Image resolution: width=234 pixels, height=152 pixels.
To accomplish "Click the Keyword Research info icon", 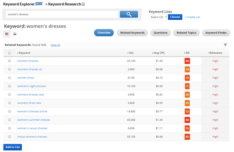I will click(83, 4).
